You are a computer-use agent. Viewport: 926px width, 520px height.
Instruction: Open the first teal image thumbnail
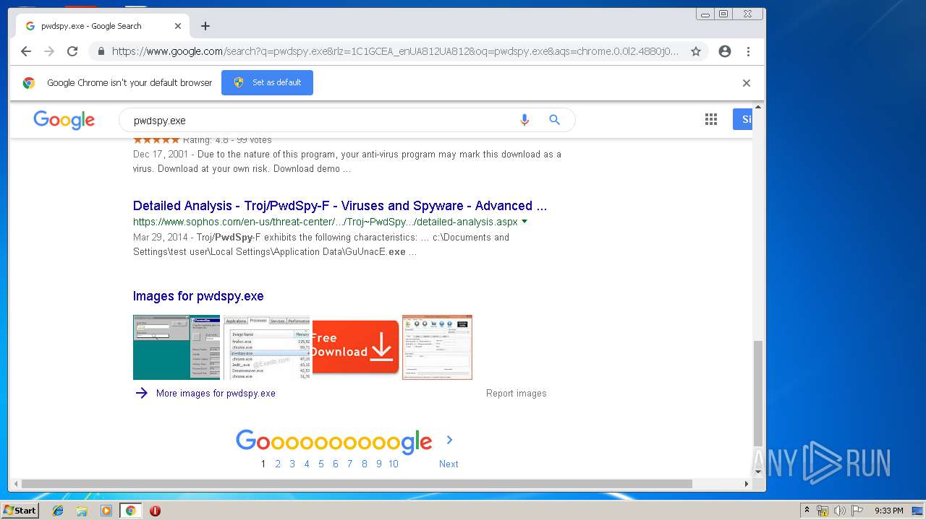pyautogui.click(x=177, y=347)
